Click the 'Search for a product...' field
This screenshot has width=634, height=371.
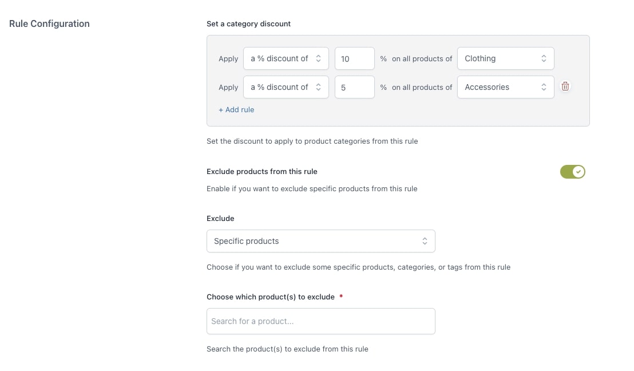click(x=320, y=321)
